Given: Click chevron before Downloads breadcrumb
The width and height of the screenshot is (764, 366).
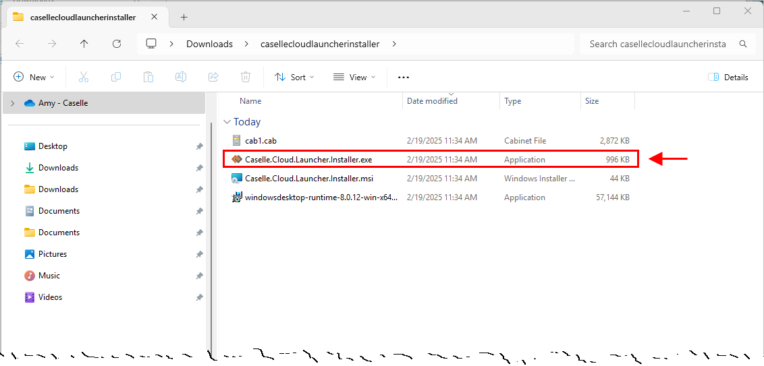Looking at the screenshot, I should pos(171,44).
